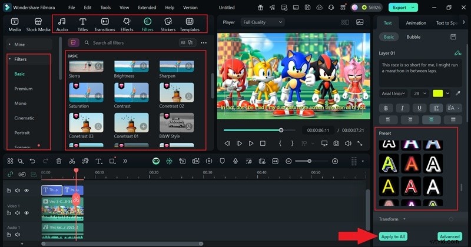Open the Audio library tab
Viewport: 471px width, 247px height.
click(x=62, y=24)
